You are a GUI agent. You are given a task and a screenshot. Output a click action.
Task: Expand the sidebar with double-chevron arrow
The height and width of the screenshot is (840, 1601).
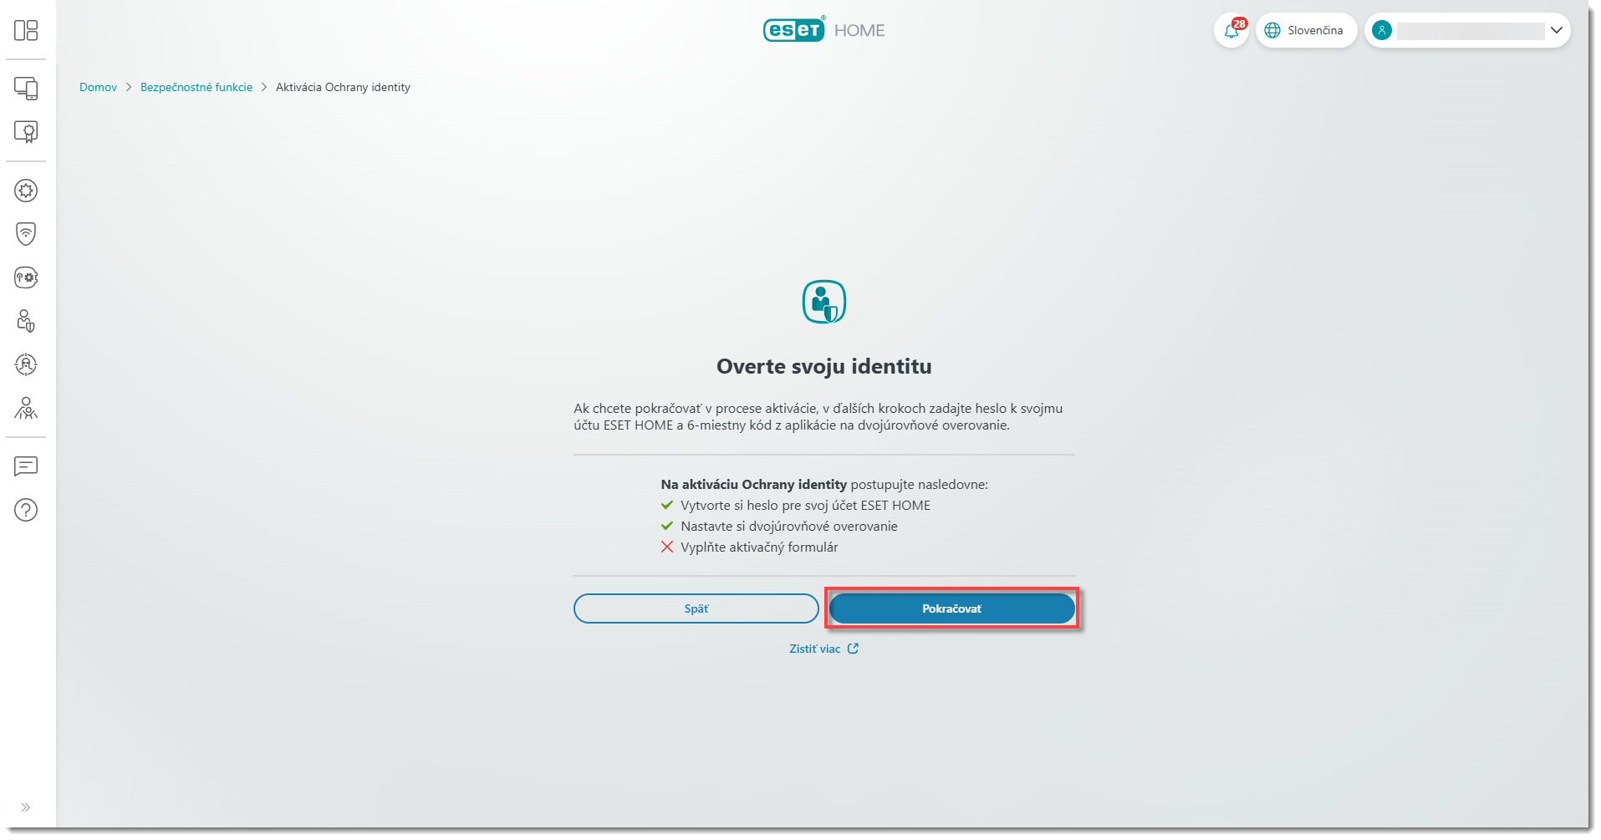(x=26, y=807)
